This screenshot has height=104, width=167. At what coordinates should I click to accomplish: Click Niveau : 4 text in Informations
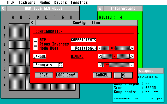tap(111, 17)
